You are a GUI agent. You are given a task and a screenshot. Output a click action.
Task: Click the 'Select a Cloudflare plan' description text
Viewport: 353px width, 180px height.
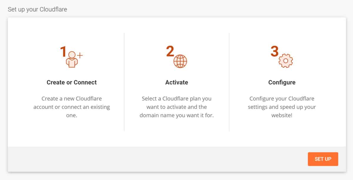coord(176,107)
